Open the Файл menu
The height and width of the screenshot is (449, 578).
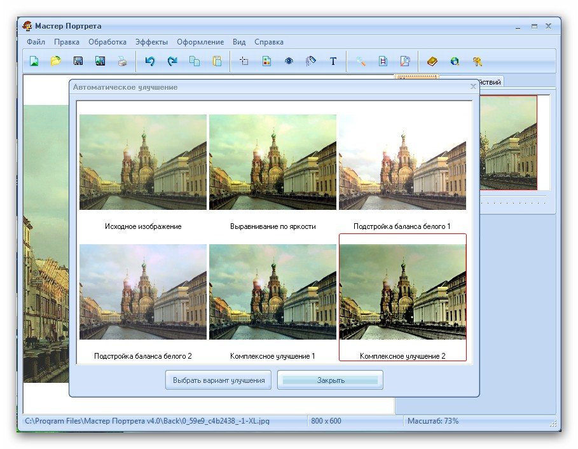coord(36,42)
